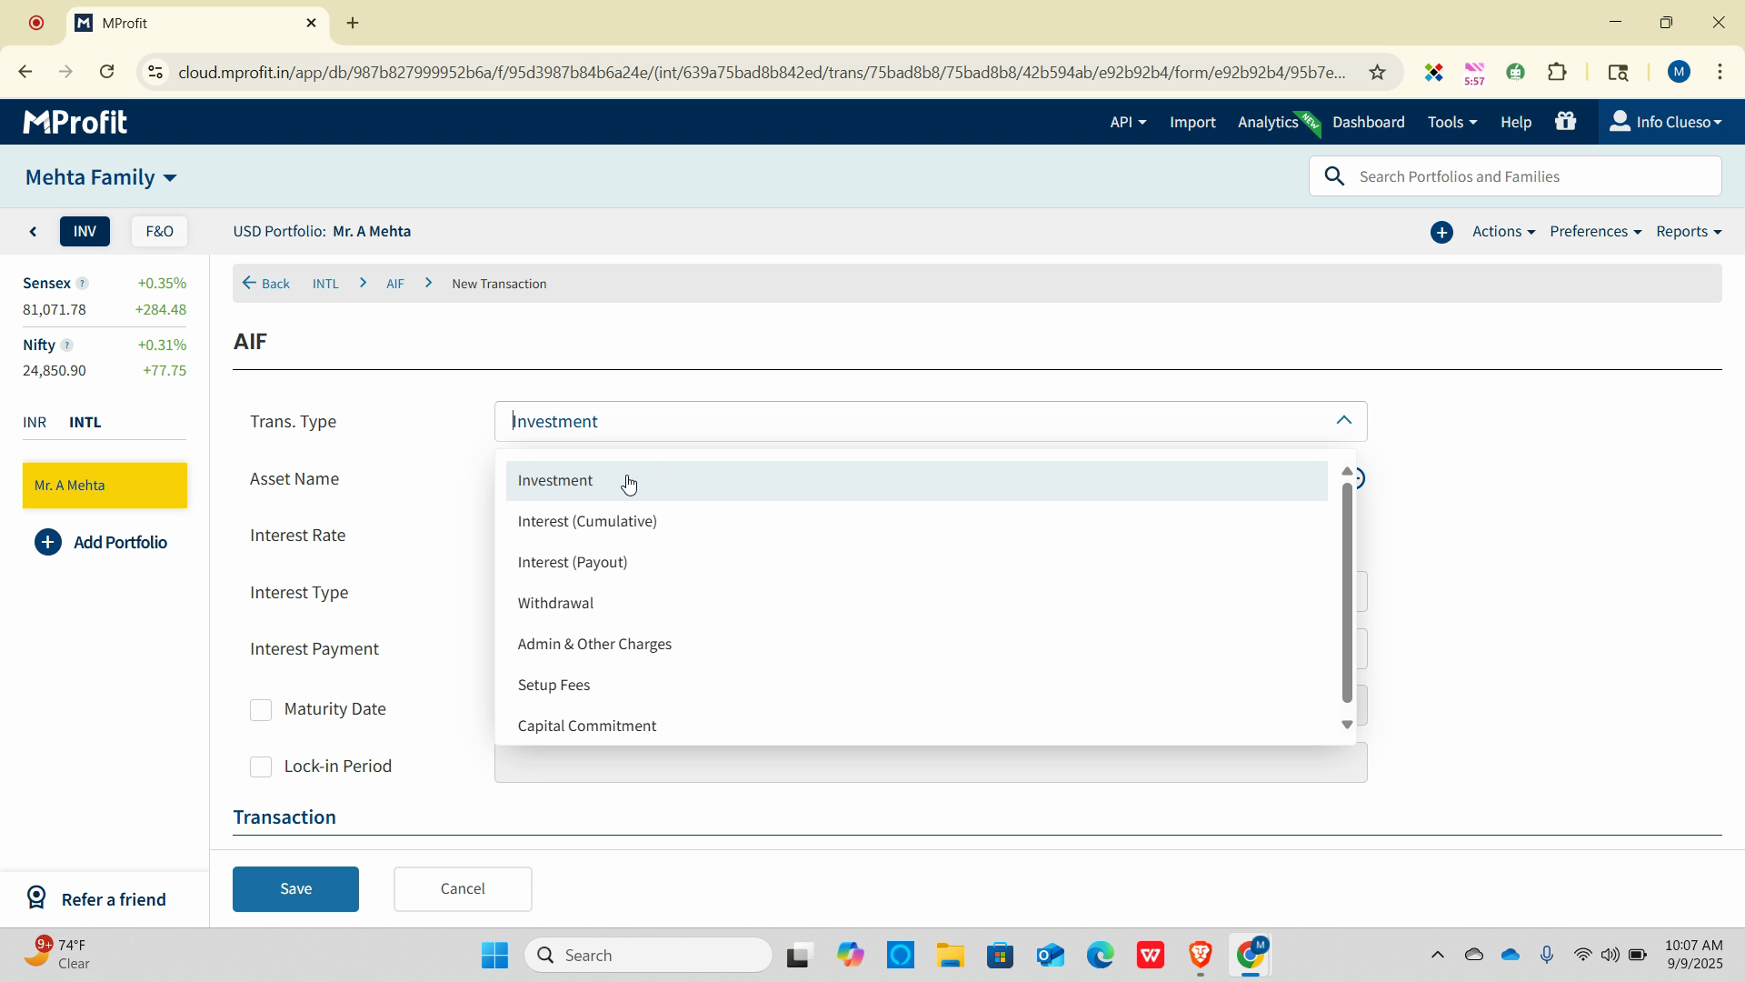Collapse the Trans. Type dropdown chevron
This screenshot has height=982, width=1745.
click(1343, 421)
